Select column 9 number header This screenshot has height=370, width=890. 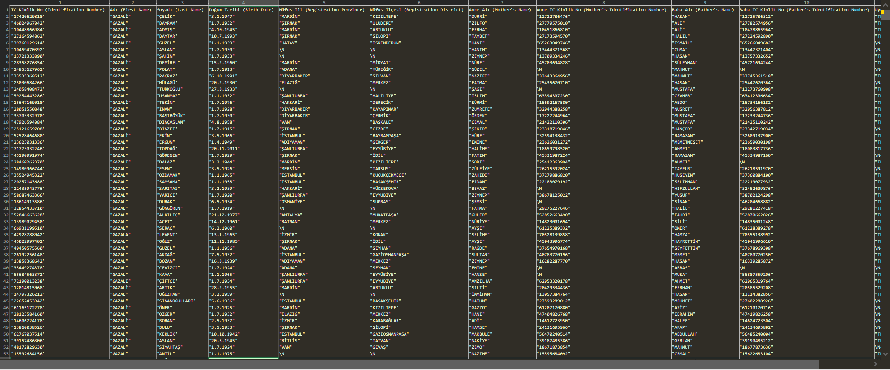pos(705,3)
